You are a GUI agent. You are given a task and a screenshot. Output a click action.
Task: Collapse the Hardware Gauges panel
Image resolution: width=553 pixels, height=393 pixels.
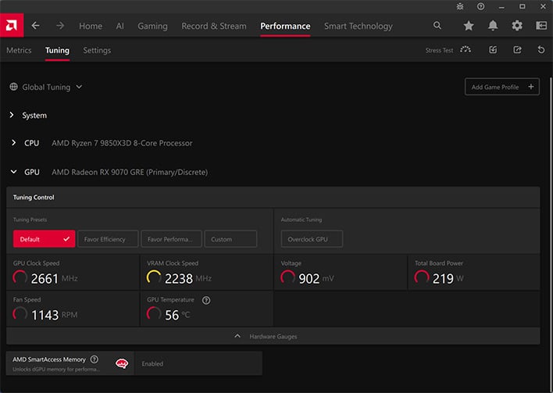[273, 336]
